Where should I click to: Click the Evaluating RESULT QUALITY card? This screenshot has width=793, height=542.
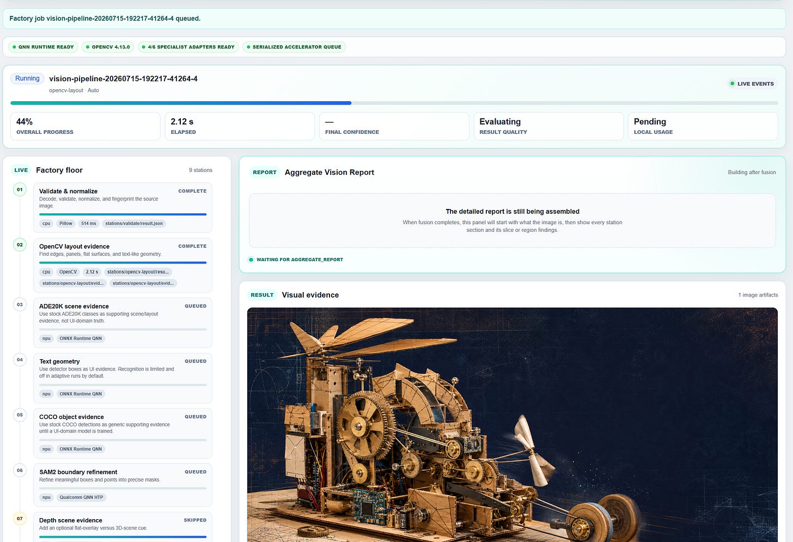548,126
